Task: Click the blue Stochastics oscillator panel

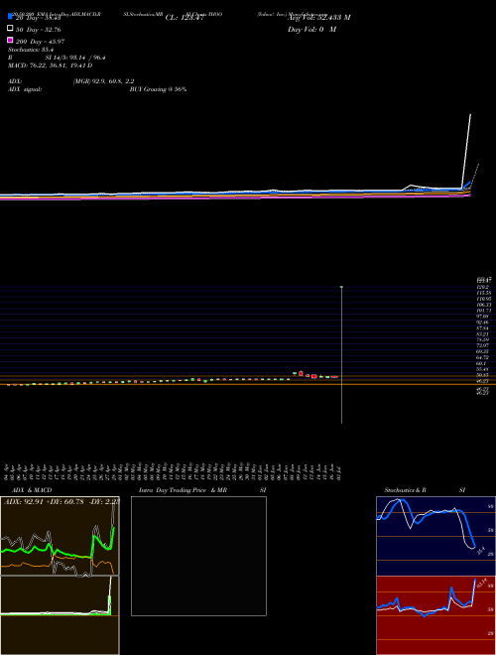Action: tap(435, 536)
